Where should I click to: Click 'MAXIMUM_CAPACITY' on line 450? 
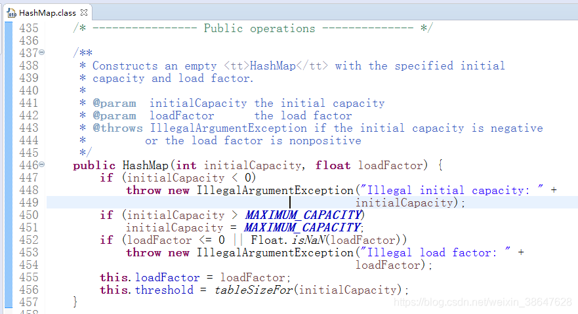coord(304,215)
